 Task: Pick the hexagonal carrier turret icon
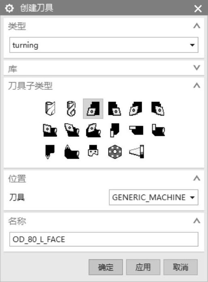(x=115, y=152)
